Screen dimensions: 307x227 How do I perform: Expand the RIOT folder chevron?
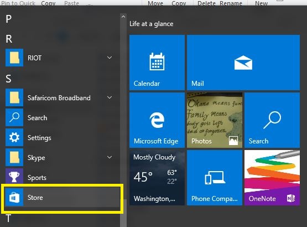point(110,58)
